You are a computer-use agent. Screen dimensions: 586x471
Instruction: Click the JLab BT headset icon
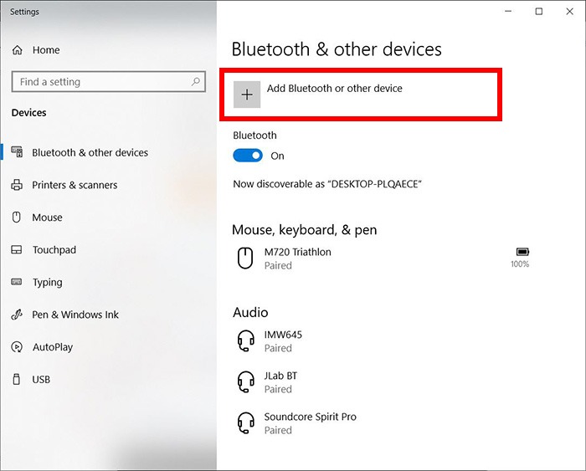(246, 381)
